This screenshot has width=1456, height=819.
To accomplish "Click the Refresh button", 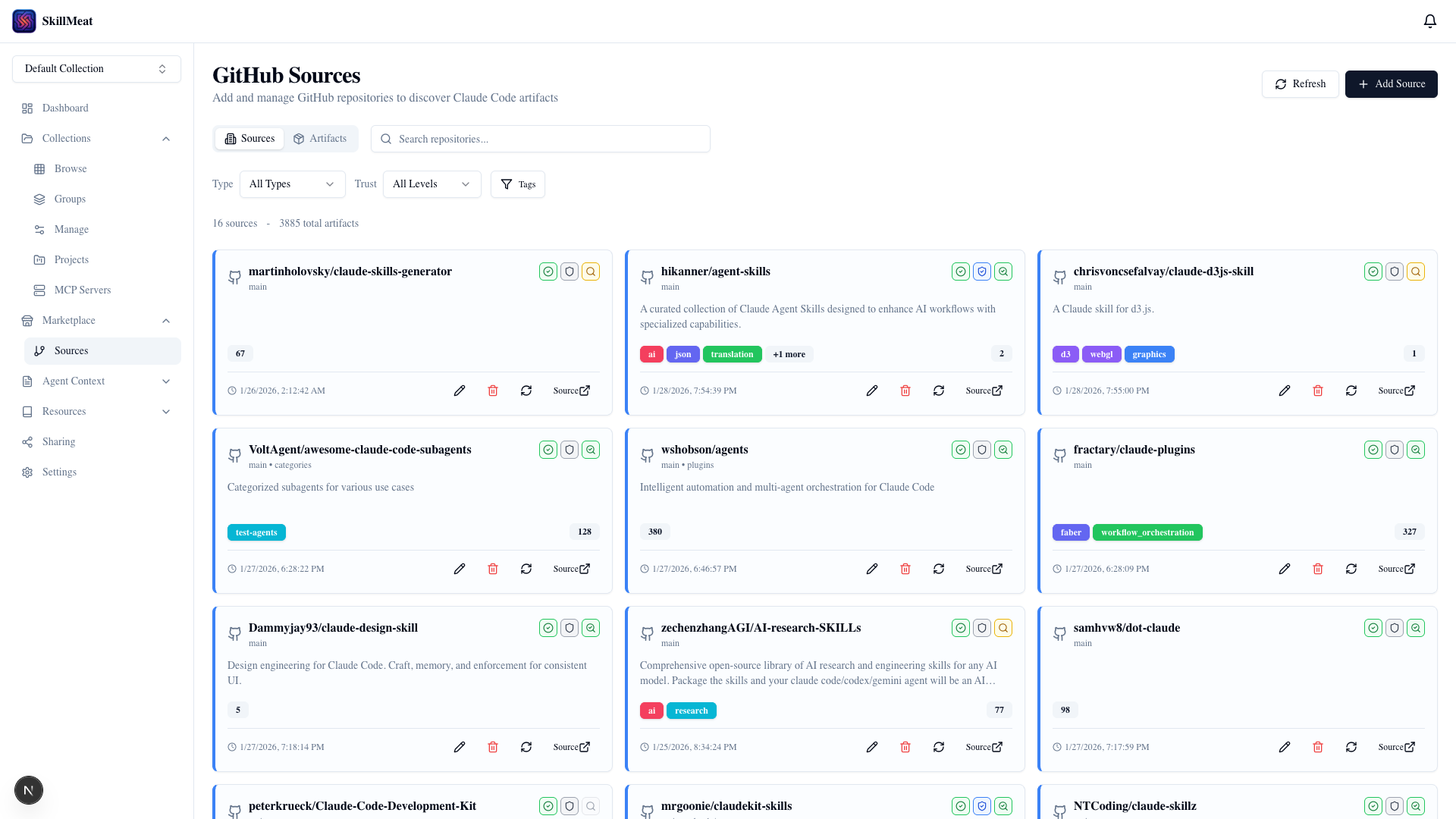I will (1300, 84).
